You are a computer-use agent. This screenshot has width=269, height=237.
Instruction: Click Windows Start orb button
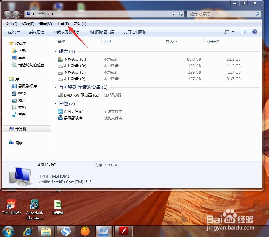coord(8,231)
